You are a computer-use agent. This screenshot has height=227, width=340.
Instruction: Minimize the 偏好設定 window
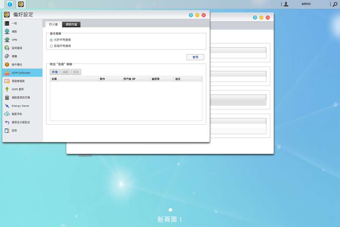[197, 15]
